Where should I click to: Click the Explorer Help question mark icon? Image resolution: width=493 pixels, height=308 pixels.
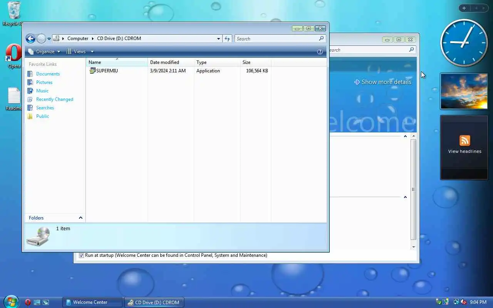[x=320, y=52]
